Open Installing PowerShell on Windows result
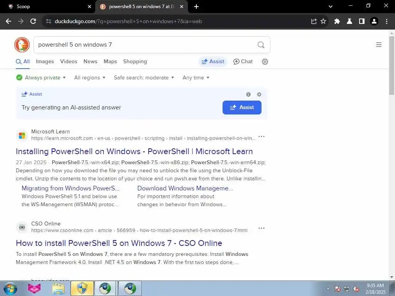 [134, 151]
